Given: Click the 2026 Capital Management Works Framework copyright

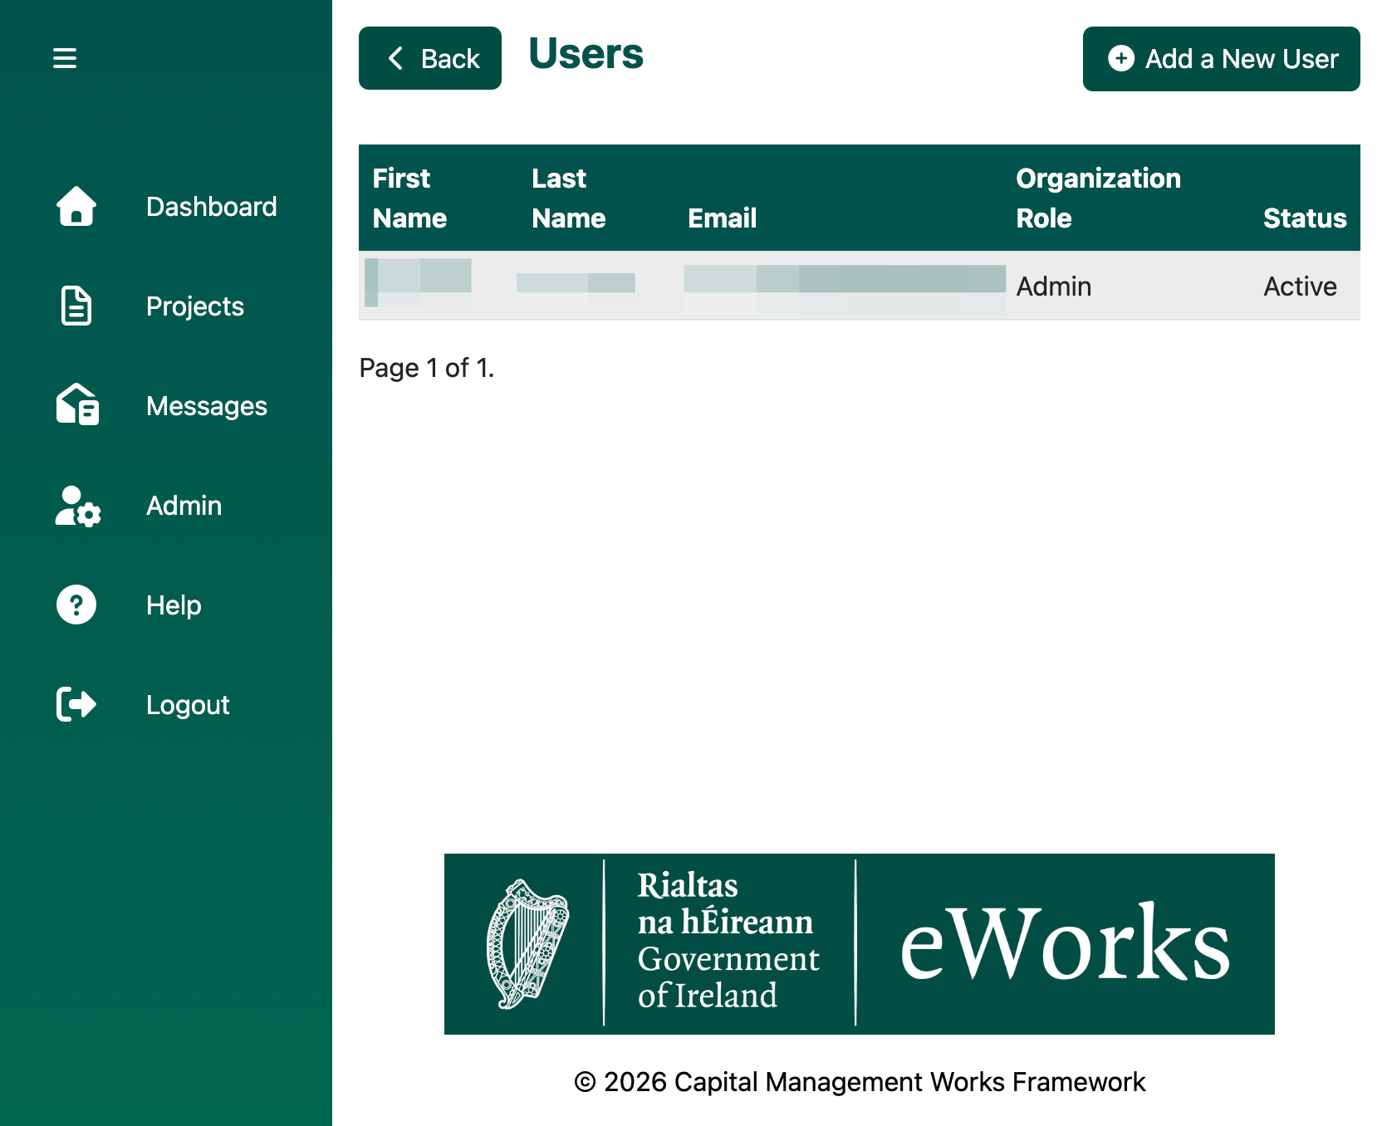Looking at the screenshot, I should (x=860, y=1082).
